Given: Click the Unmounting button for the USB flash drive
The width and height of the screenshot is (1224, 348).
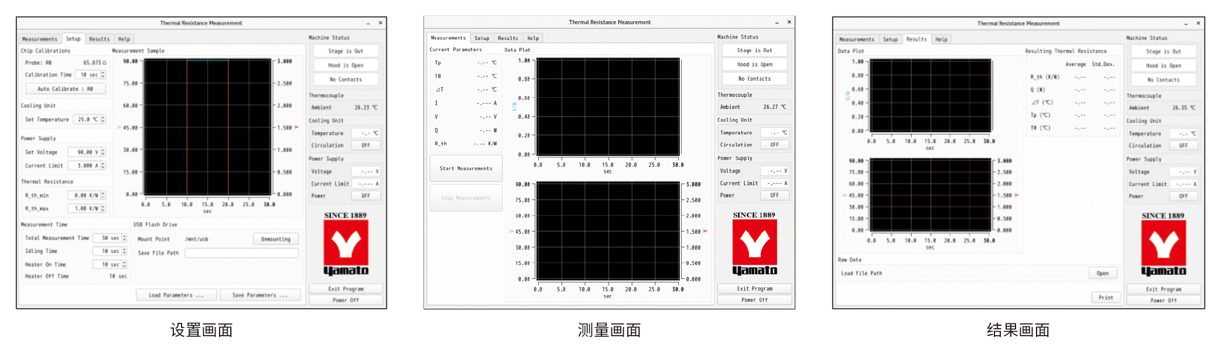Looking at the screenshot, I should [x=276, y=239].
